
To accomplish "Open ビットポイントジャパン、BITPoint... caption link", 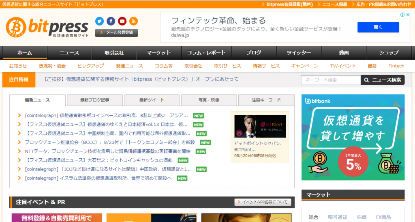I will pos(258,147).
